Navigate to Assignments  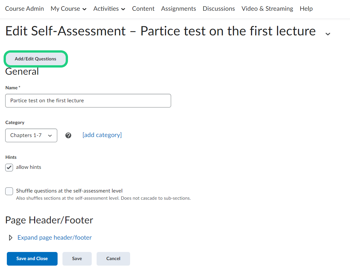click(x=179, y=9)
